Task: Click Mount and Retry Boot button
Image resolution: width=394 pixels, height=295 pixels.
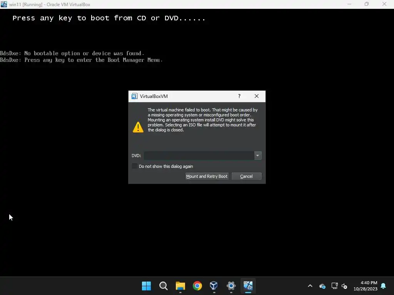Action: tap(207, 176)
